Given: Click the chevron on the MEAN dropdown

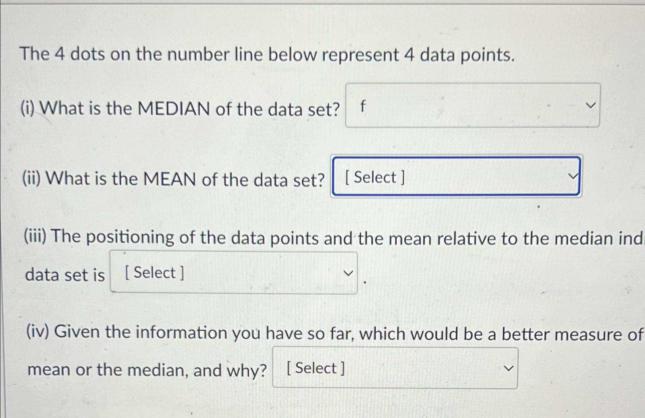Looking at the screenshot, I should (574, 176).
